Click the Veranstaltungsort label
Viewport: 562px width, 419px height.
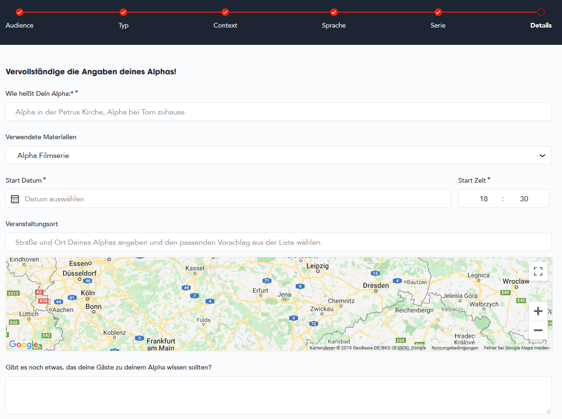coord(32,224)
